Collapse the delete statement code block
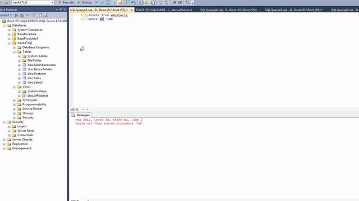This screenshot has height=201, width=359. coord(86,15)
